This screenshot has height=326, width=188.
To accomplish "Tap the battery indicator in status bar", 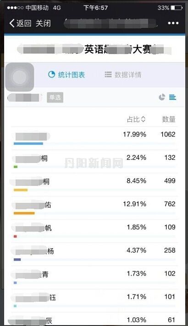I will tap(177, 8).
